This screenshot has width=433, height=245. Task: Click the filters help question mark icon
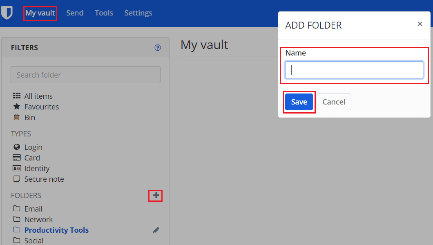coord(158,48)
